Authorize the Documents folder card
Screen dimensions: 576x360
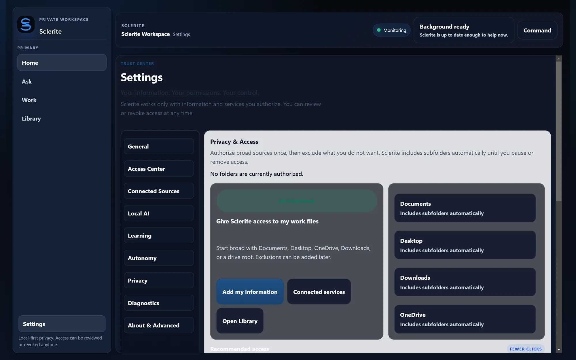pos(465,208)
